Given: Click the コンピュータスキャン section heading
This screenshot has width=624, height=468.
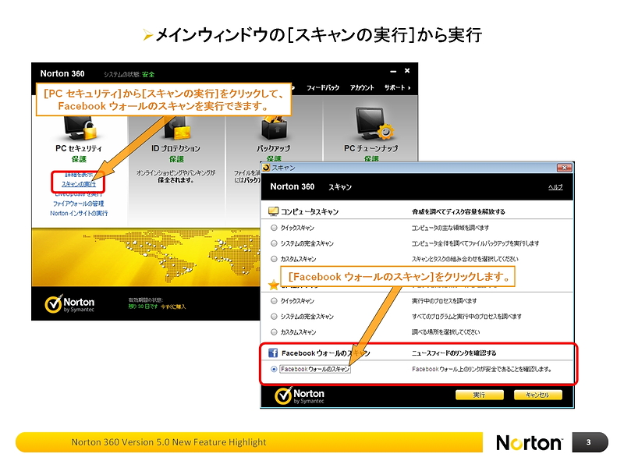Looking at the screenshot, I should 309,211.
